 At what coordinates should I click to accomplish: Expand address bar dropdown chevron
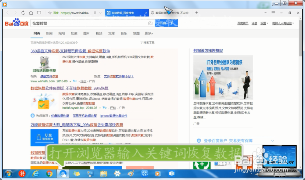coord(100,13)
